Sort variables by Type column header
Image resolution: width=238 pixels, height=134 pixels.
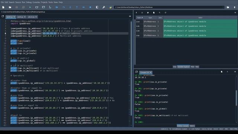tap(150, 17)
